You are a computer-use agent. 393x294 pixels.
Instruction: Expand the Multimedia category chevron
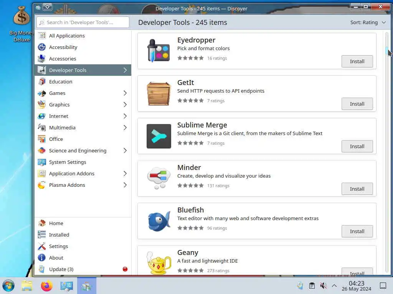[x=125, y=128]
